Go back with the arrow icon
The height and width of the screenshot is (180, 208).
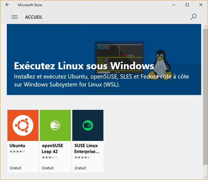[7, 5]
